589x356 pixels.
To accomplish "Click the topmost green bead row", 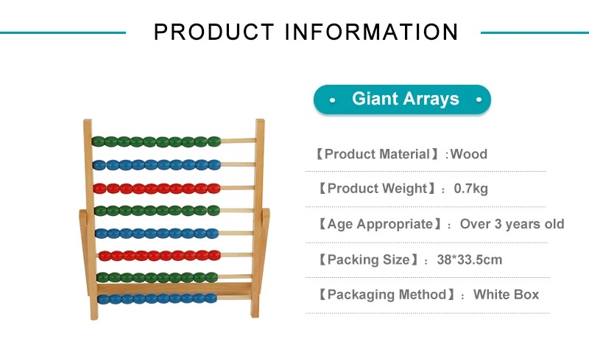I will coord(156,141).
